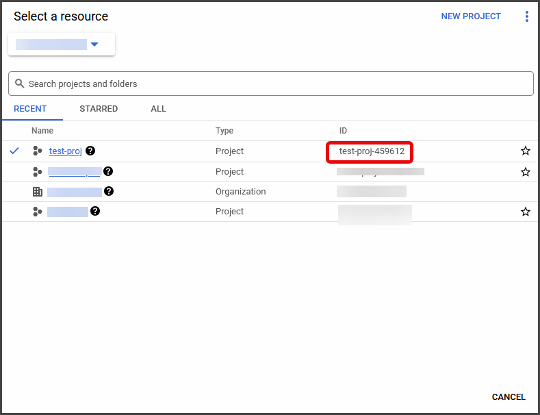The image size is (540, 415).
Task: Star the second project in the list
Action: tap(525, 172)
